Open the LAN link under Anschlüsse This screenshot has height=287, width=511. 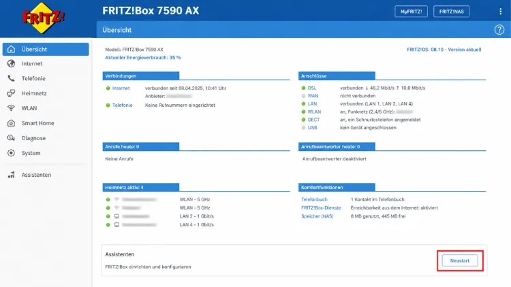pyautogui.click(x=312, y=104)
